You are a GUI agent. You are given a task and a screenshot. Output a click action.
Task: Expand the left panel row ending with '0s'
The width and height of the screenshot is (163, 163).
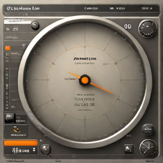(12, 38)
